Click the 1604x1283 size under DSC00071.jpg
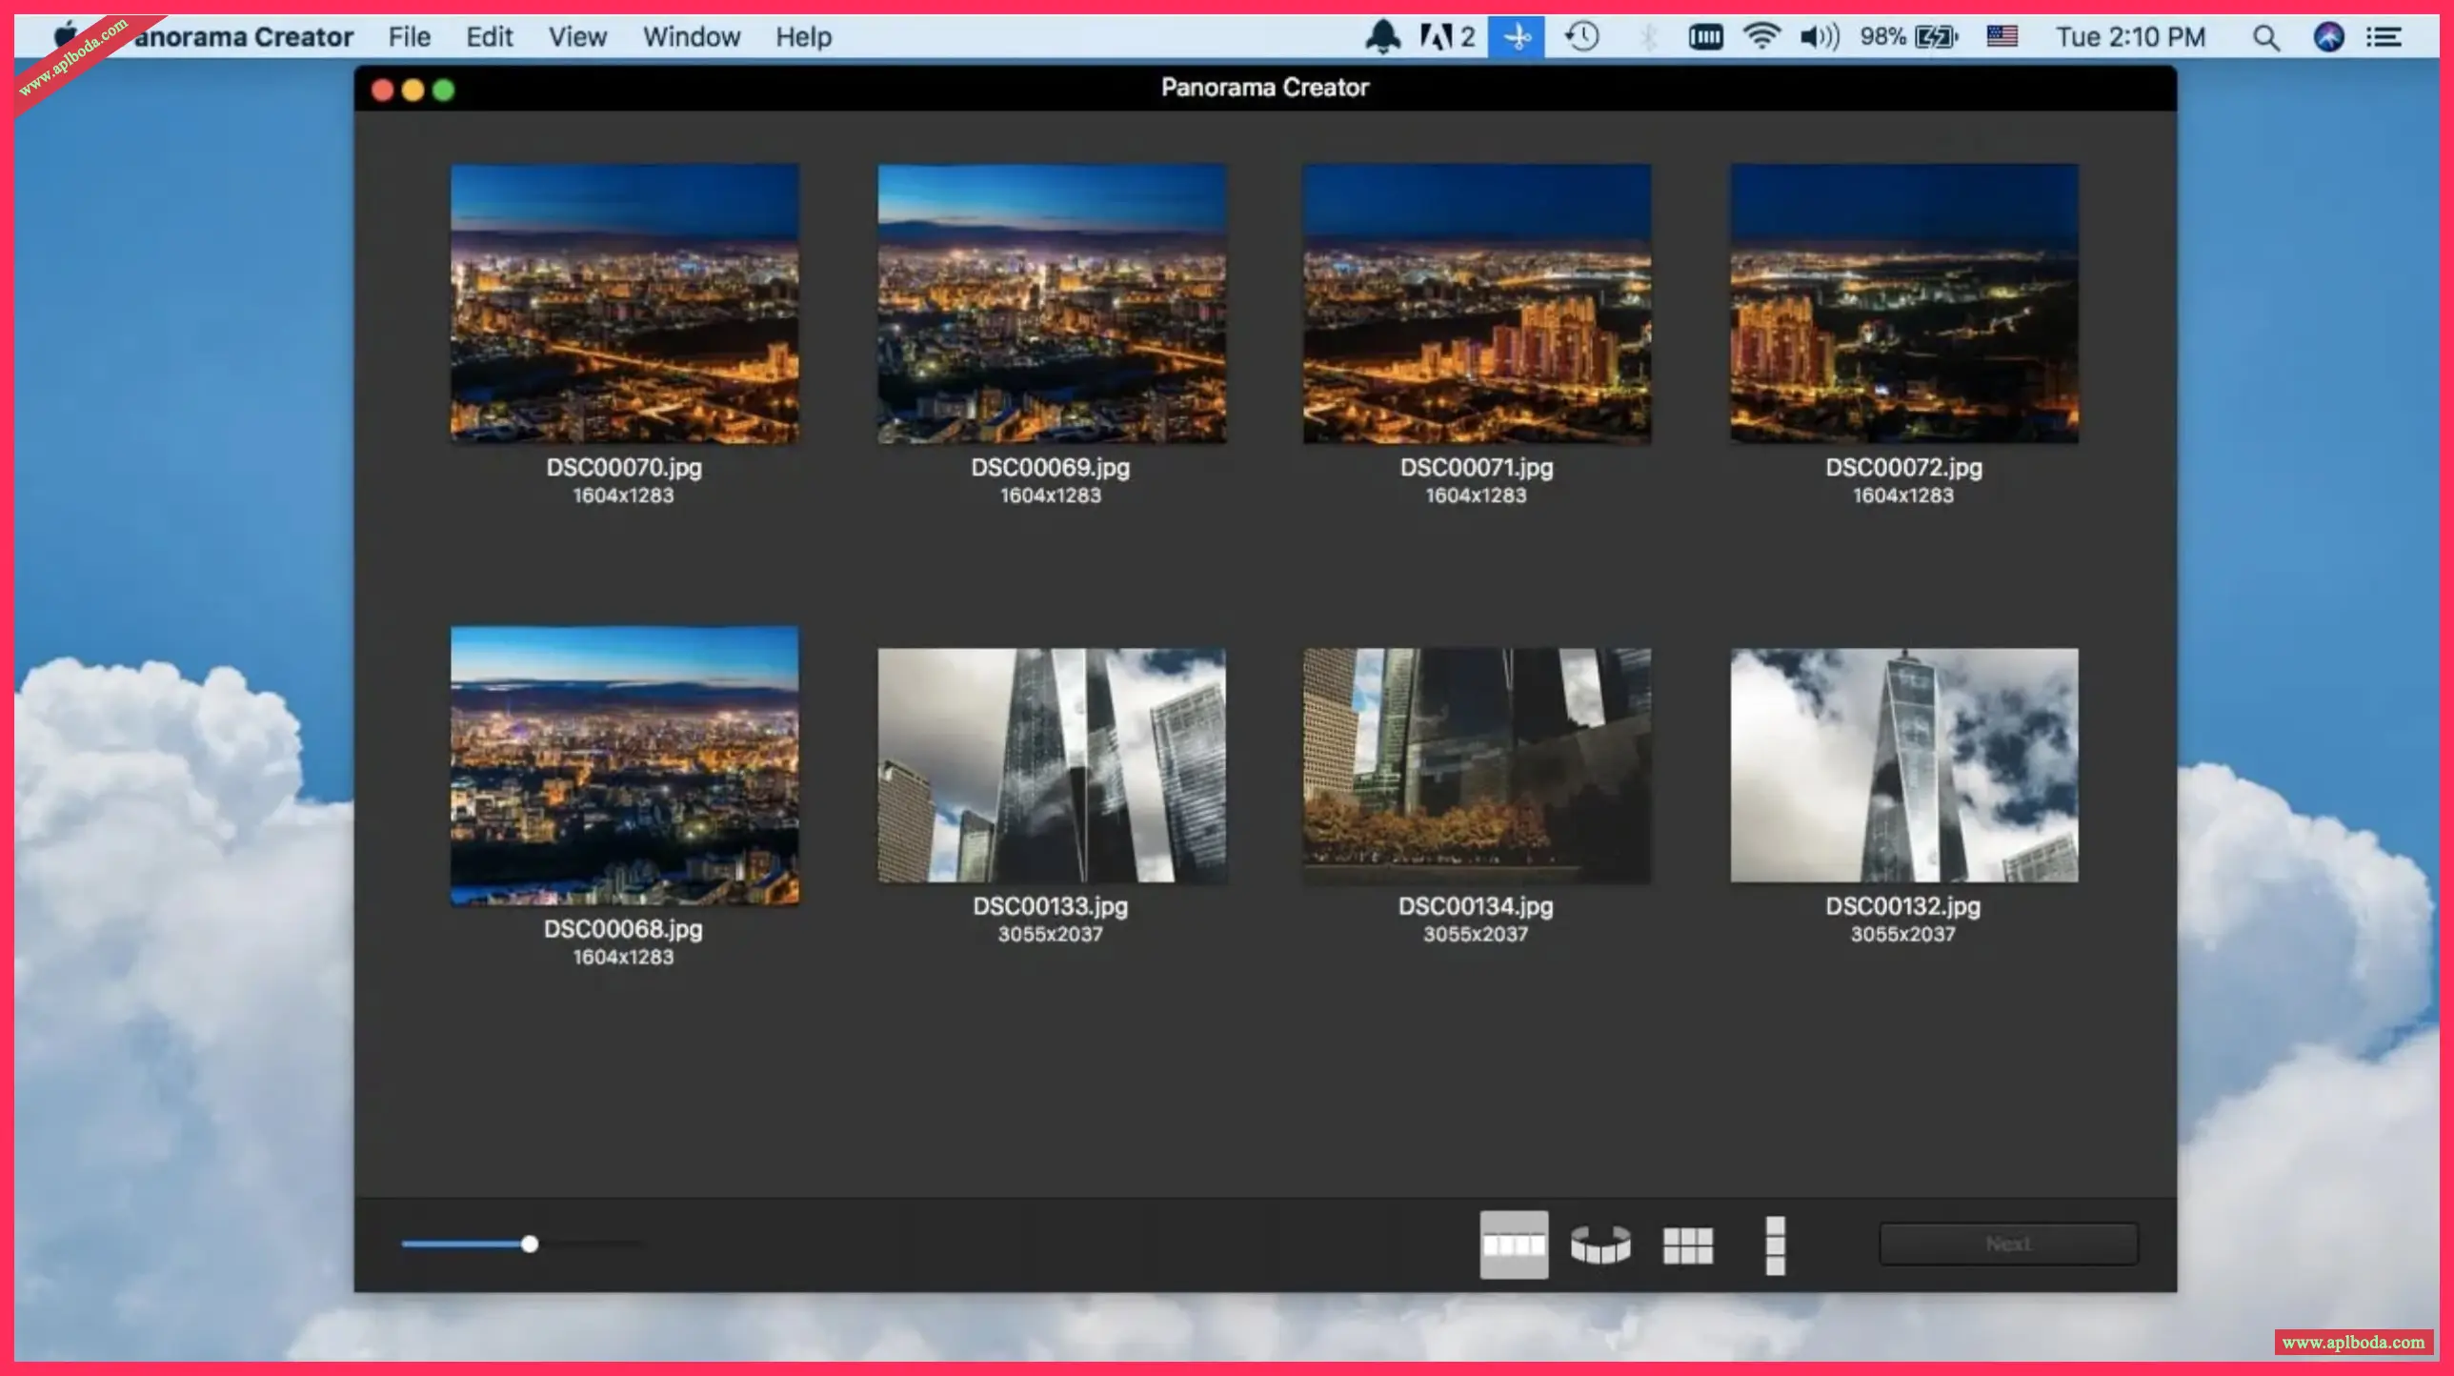Image resolution: width=2454 pixels, height=1376 pixels. tap(1476, 496)
